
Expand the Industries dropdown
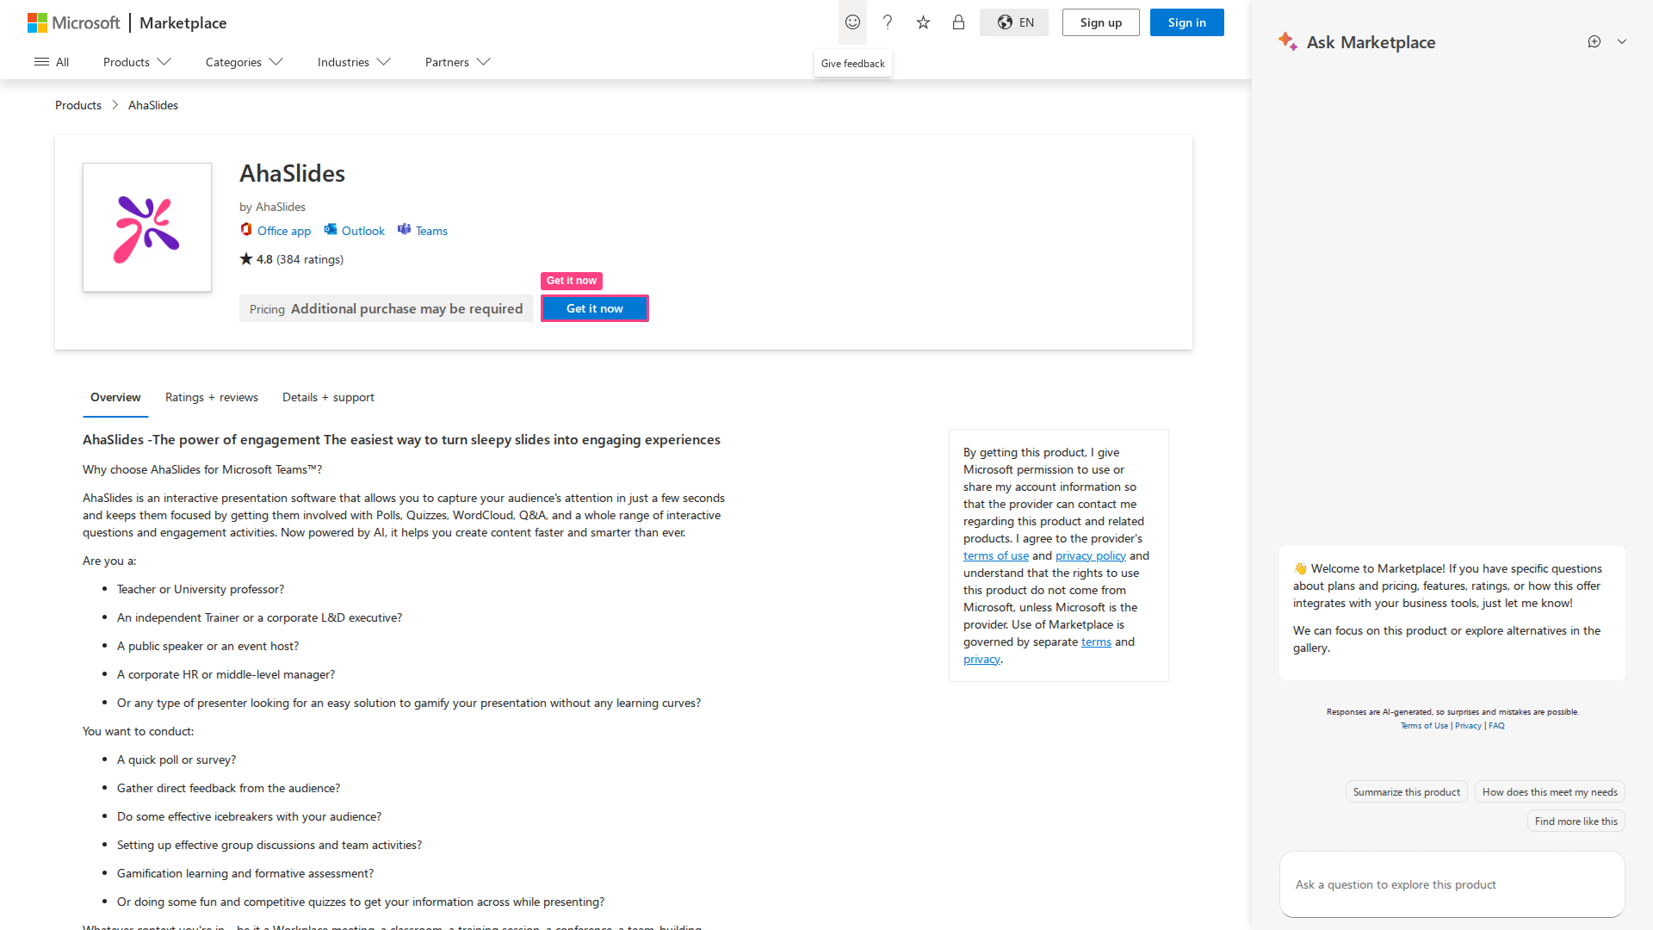pyautogui.click(x=354, y=62)
